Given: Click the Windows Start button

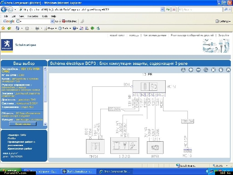Looking at the screenshot, I should point(11,171).
